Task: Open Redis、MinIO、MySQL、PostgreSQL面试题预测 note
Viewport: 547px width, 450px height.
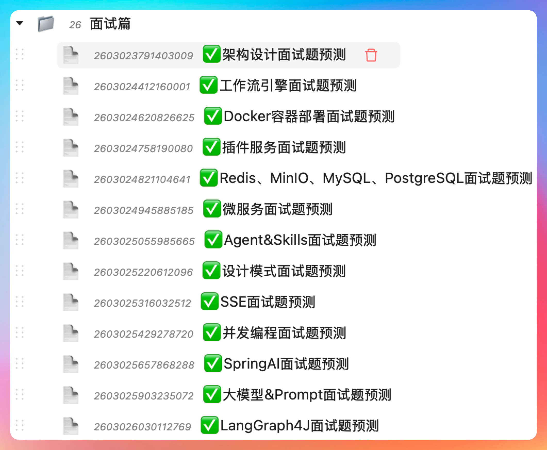Action: point(375,179)
